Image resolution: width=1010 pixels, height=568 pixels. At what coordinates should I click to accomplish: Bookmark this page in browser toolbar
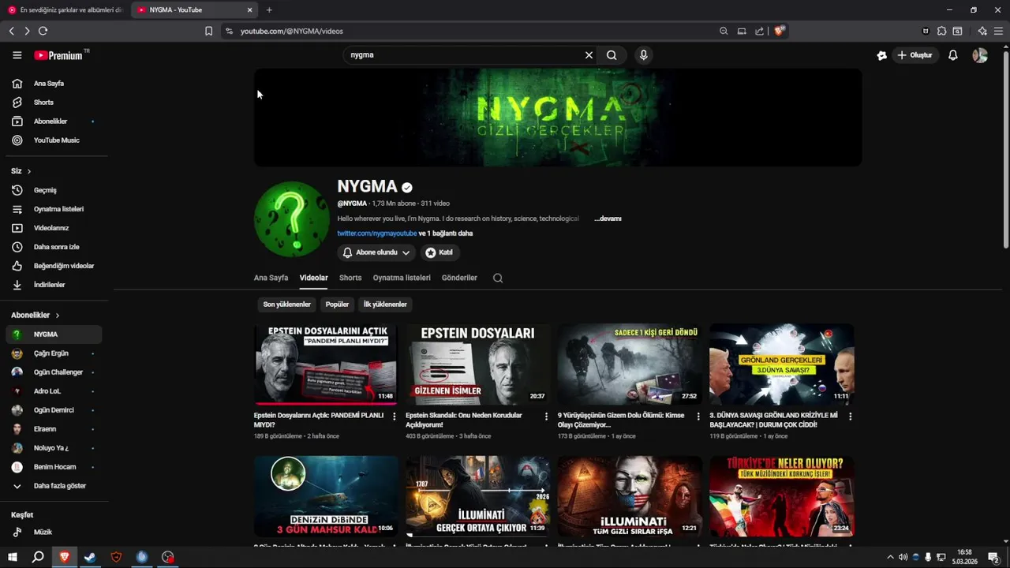point(208,32)
